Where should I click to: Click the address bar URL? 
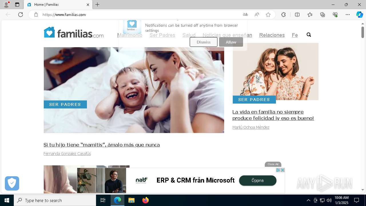point(64,15)
